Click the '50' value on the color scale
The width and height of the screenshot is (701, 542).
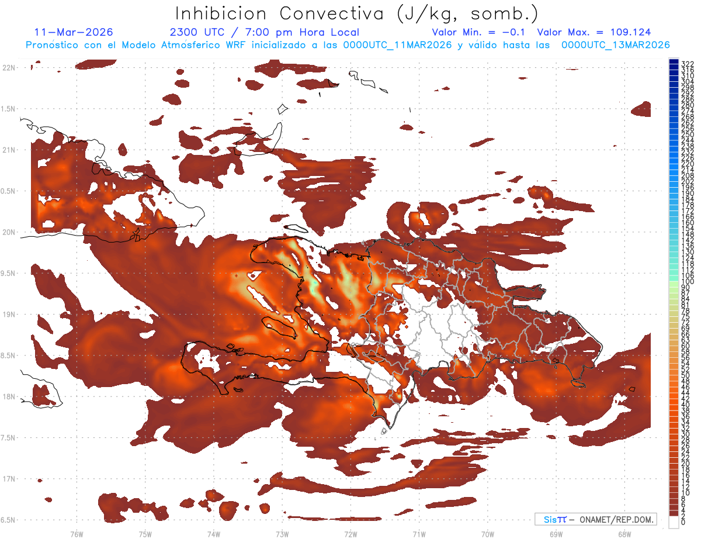click(x=685, y=376)
